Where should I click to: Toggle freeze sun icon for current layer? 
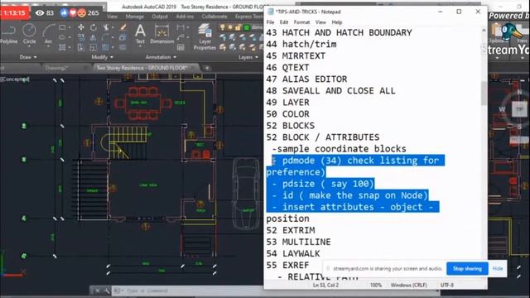230,27
